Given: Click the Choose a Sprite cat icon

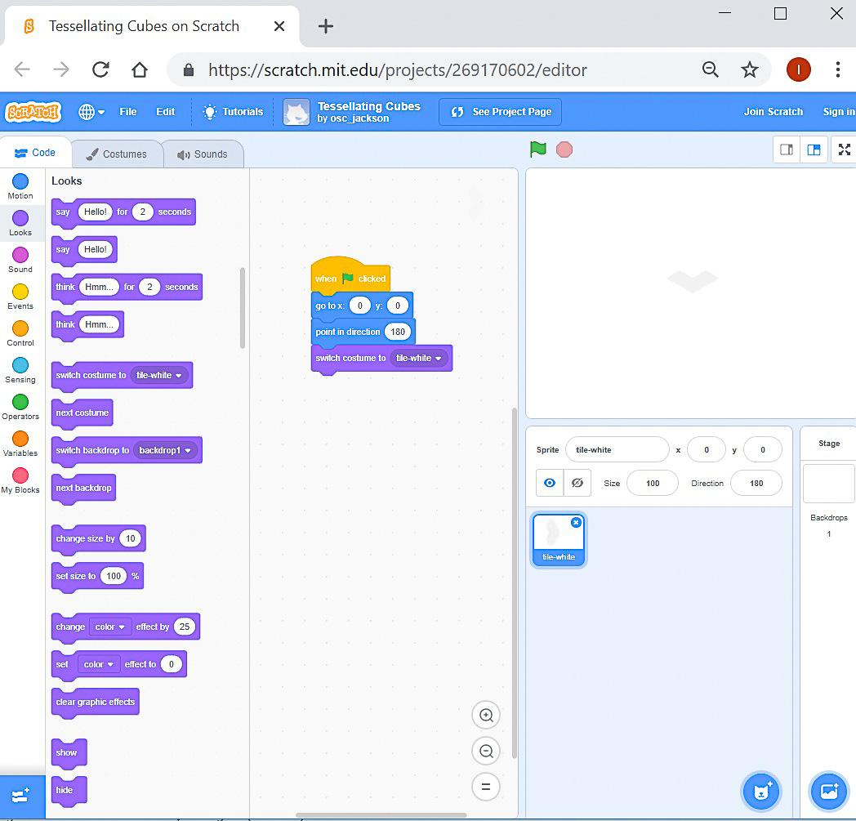Looking at the screenshot, I should point(761,791).
